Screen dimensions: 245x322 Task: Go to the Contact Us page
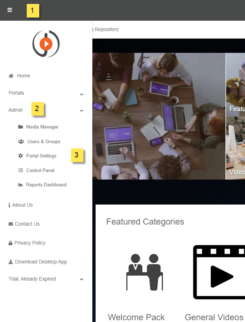click(x=27, y=224)
